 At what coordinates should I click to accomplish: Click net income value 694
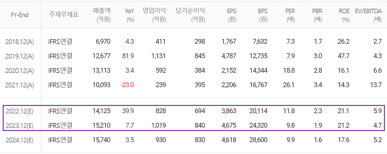point(200,111)
